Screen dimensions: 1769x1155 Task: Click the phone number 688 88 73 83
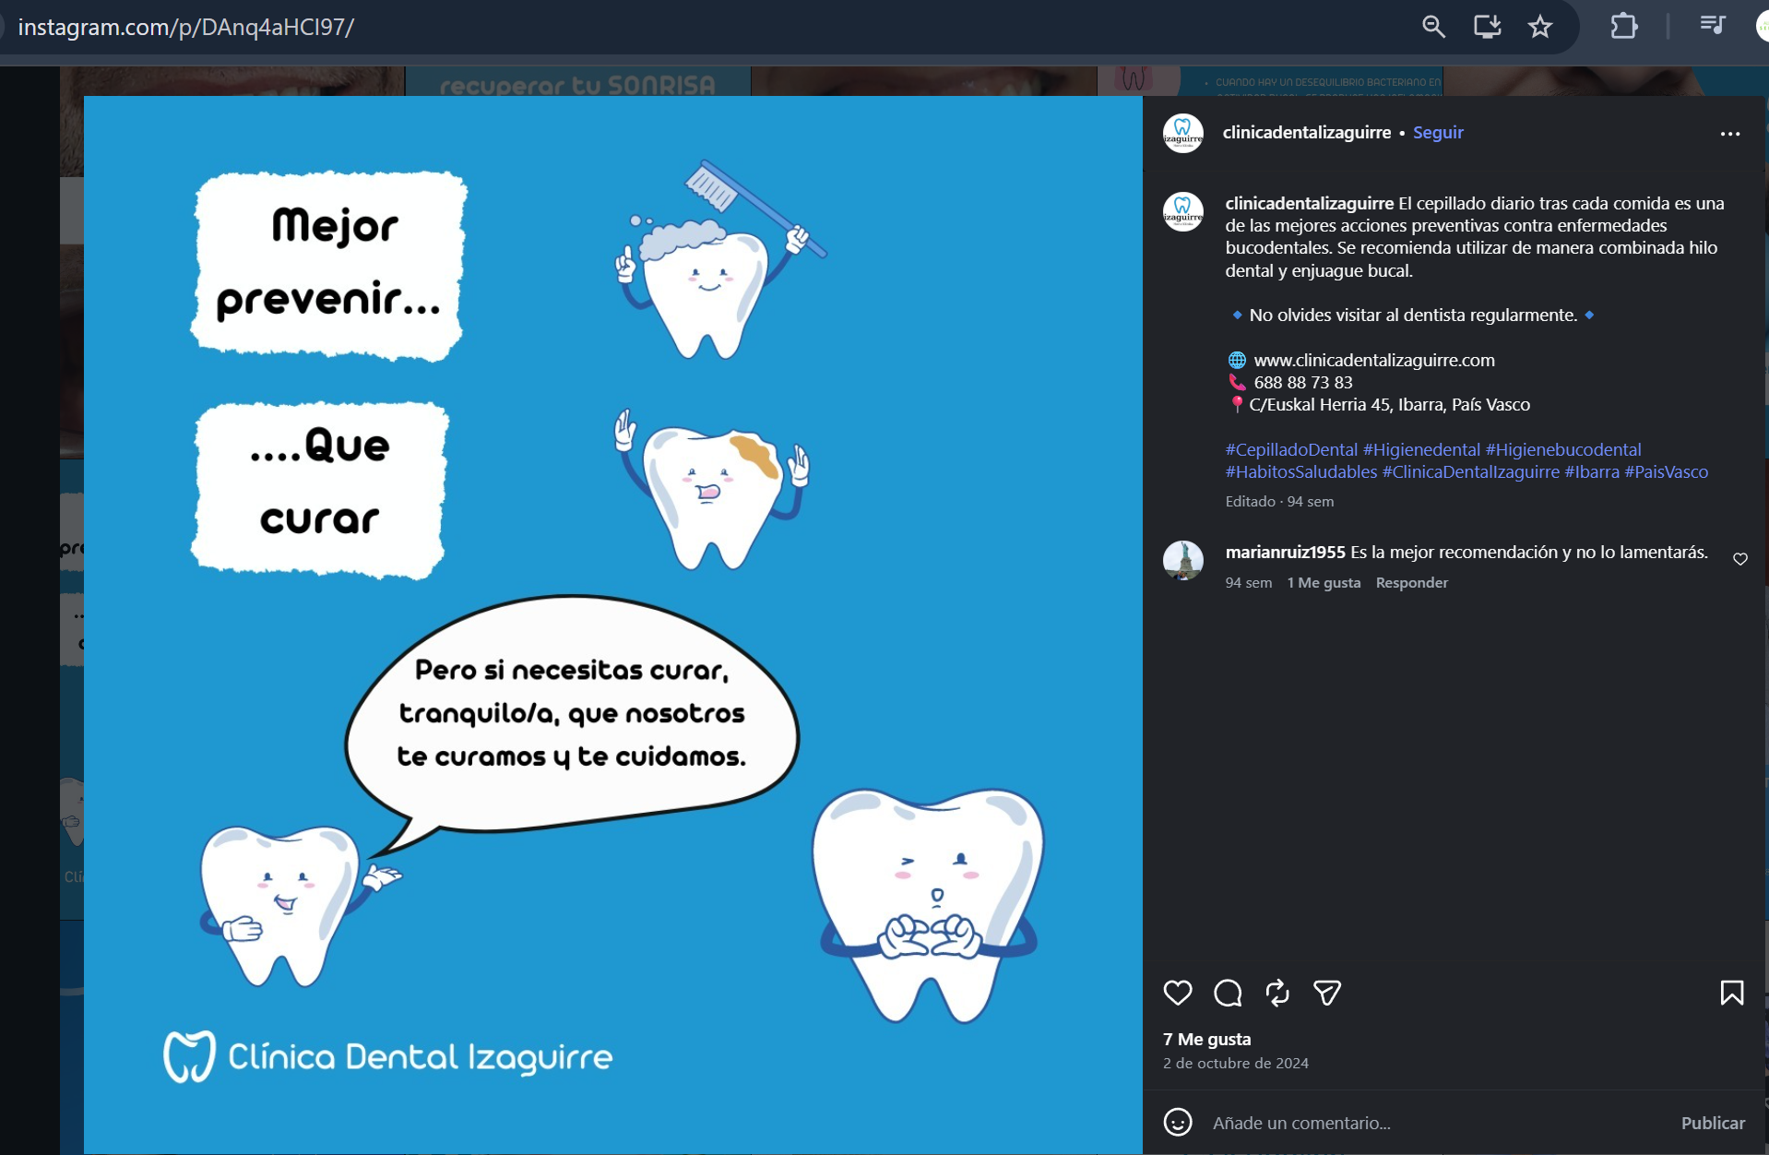click(1303, 382)
